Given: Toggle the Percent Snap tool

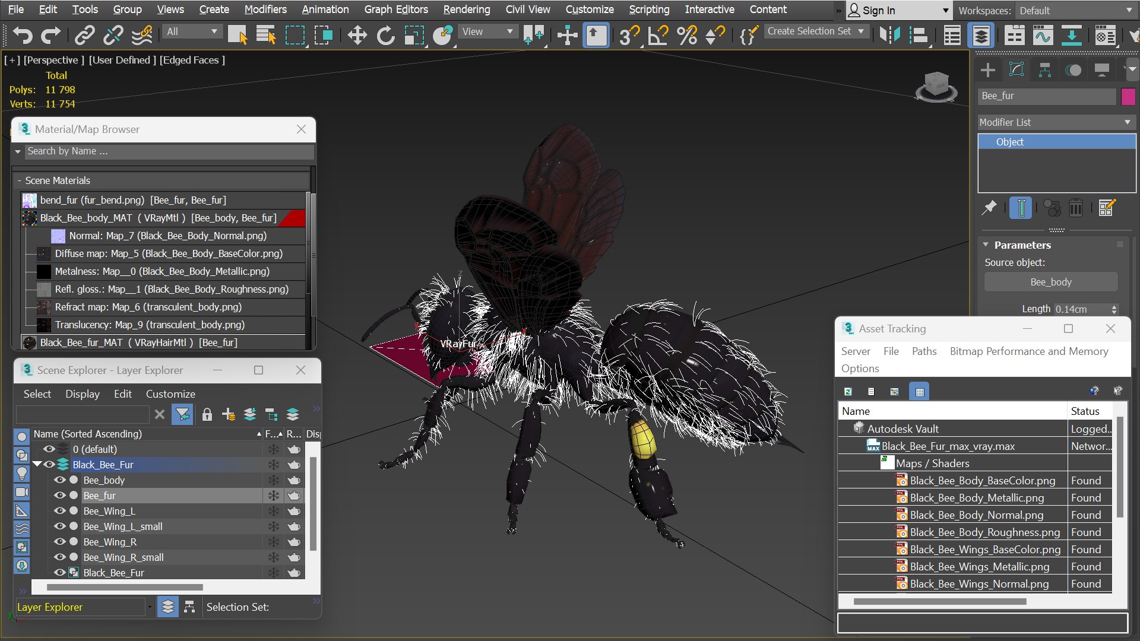Looking at the screenshot, I should click(x=687, y=36).
